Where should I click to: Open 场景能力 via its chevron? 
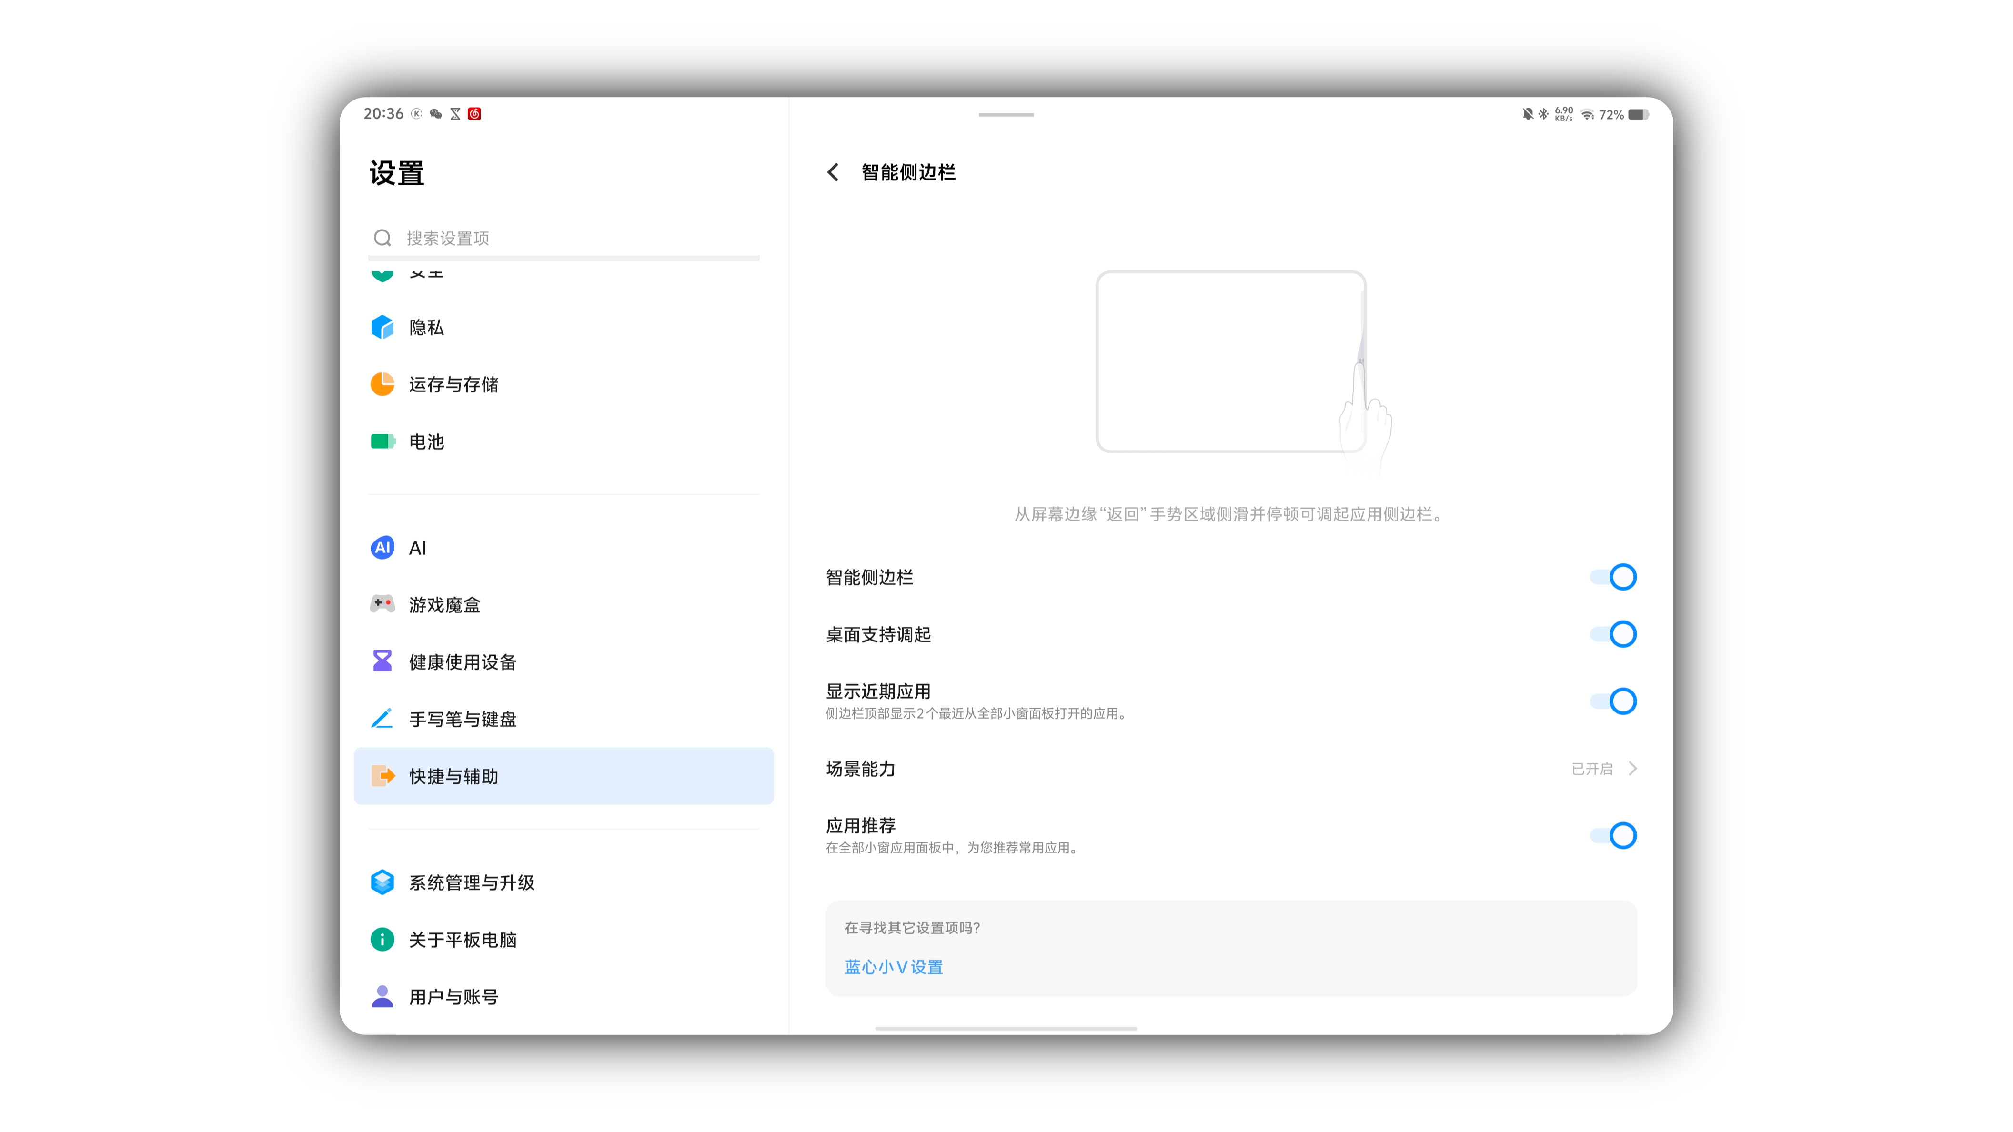(x=1632, y=769)
